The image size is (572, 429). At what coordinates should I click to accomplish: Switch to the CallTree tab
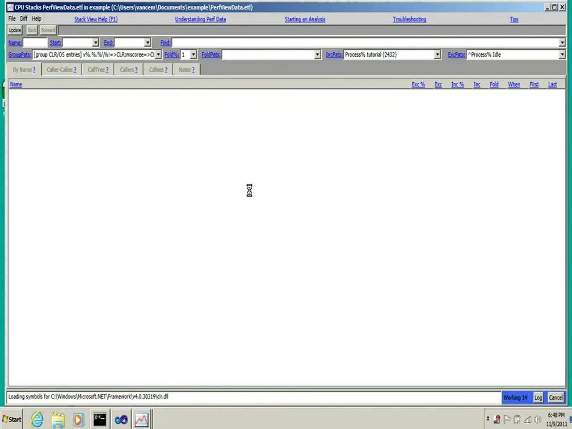[x=97, y=69]
